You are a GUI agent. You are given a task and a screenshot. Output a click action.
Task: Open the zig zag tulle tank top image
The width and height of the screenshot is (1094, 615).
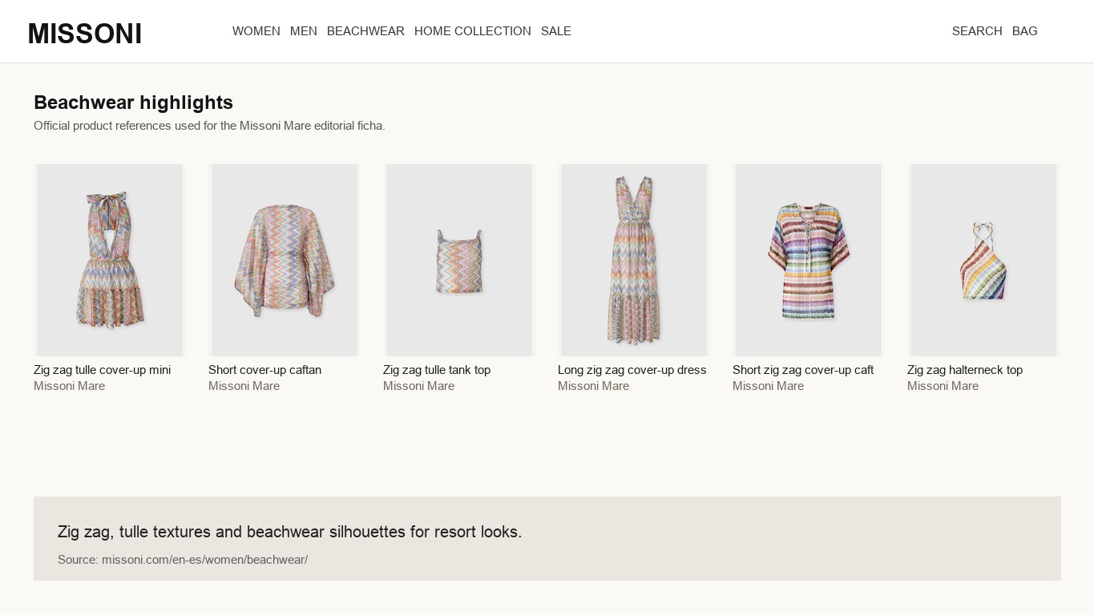click(x=459, y=260)
